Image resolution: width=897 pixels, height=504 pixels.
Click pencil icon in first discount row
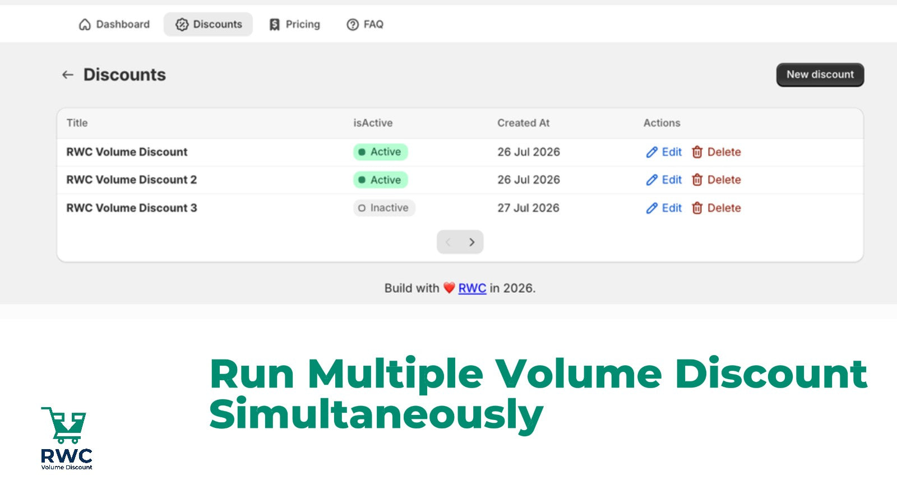click(x=651, y=152)
